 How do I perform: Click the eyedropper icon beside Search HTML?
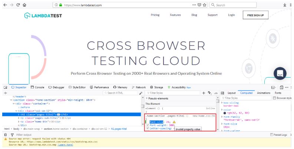pos(141,93)
